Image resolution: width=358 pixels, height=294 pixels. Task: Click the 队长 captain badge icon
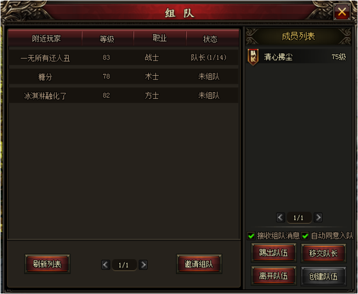[x=253, y=57]
